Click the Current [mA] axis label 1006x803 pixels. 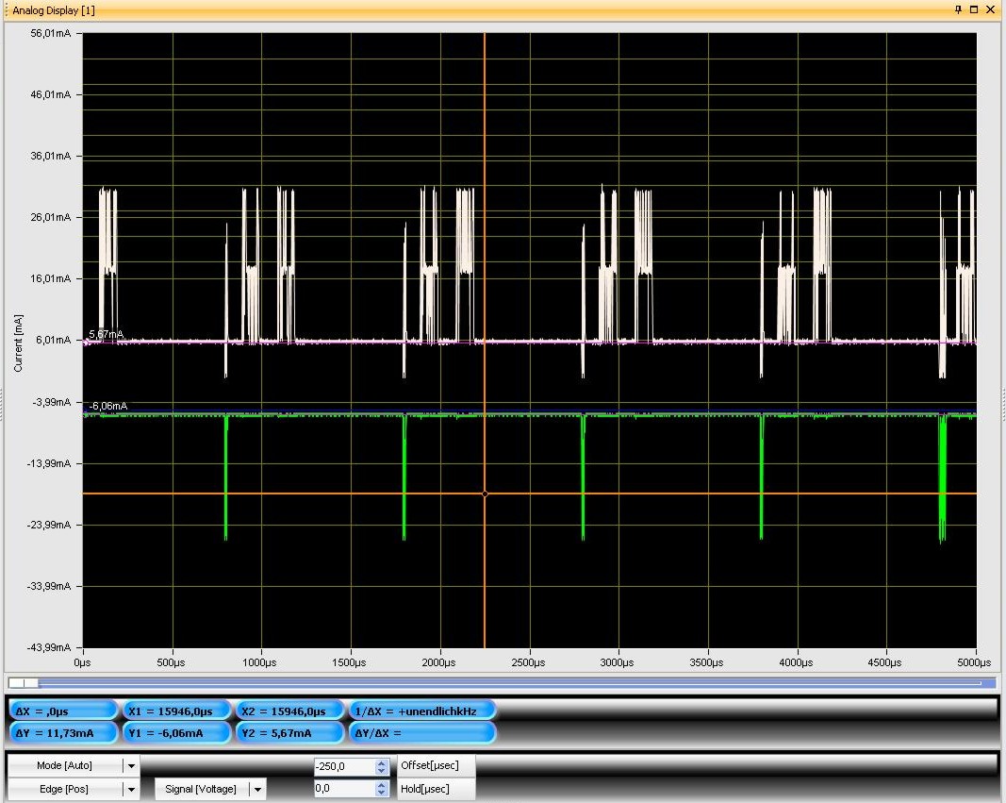pos(18,343)
